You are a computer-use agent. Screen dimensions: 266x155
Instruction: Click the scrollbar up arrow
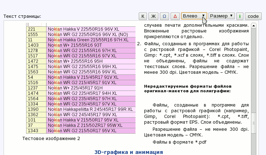[x=253, y=26]
